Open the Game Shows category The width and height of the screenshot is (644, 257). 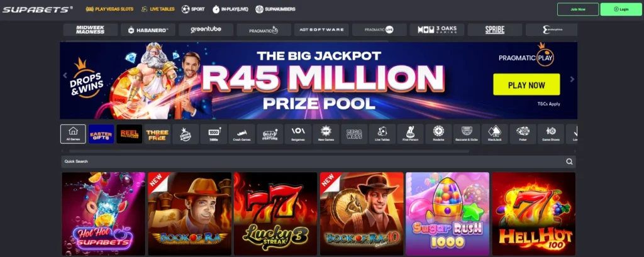551,134
